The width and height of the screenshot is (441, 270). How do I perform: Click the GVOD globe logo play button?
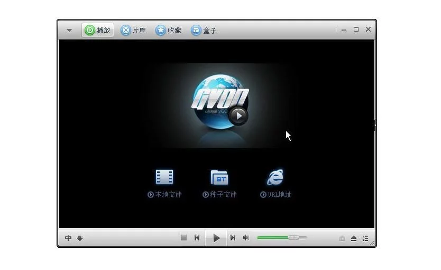[238, 115]
